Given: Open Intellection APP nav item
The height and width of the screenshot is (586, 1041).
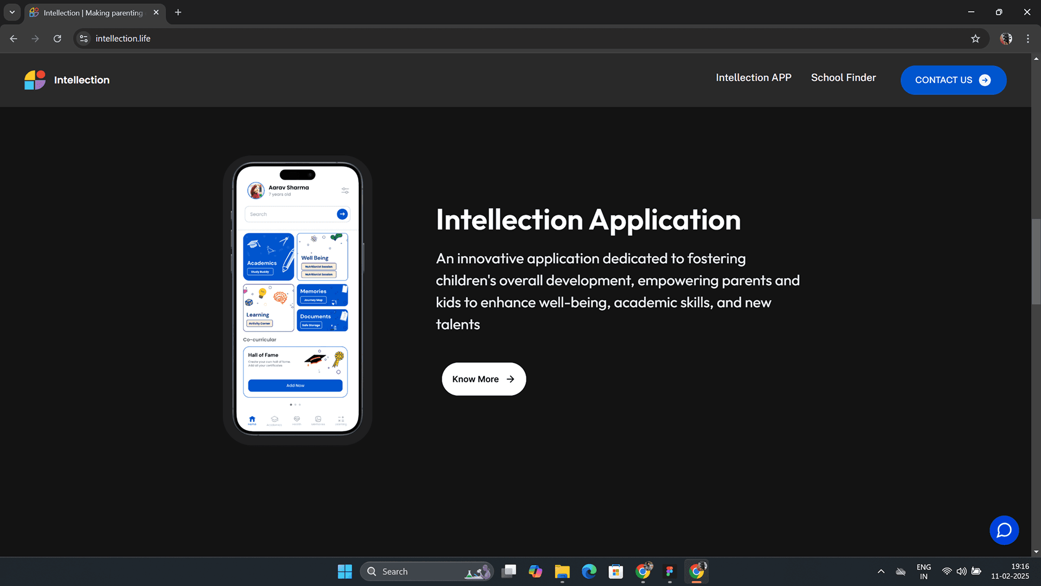Looking at the screenshot, I should (753, 78).
